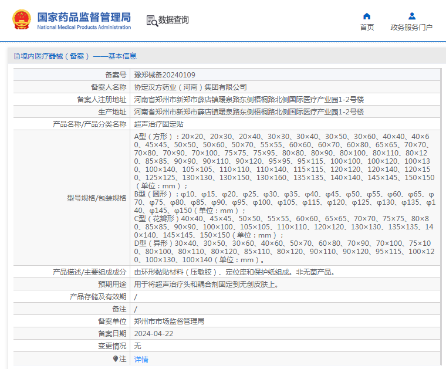Screen dimensions: 446x369
Task: Click the 境内医疗器械（备案）——基本信息 heading
Action: (79, 56)
